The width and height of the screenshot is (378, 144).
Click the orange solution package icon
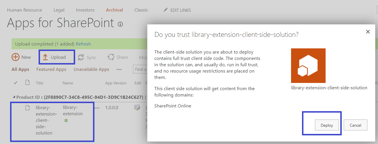(308, 66)
